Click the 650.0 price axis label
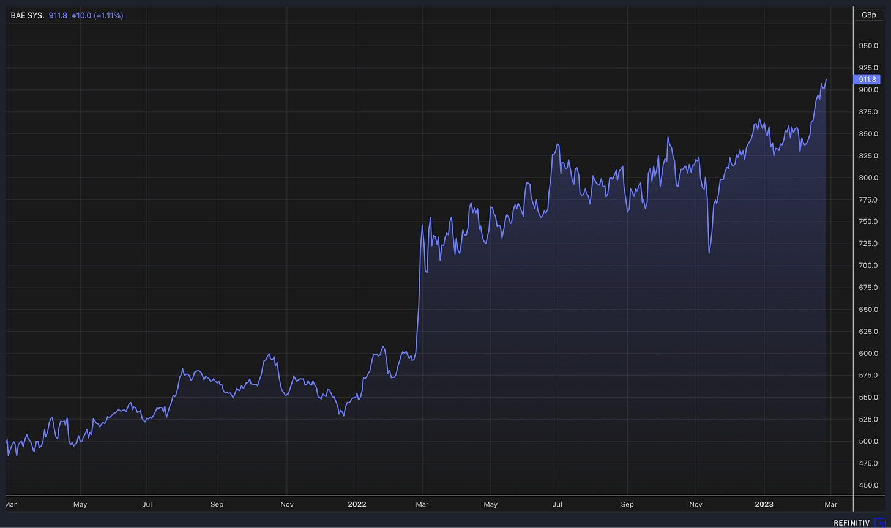 point(868,310)
